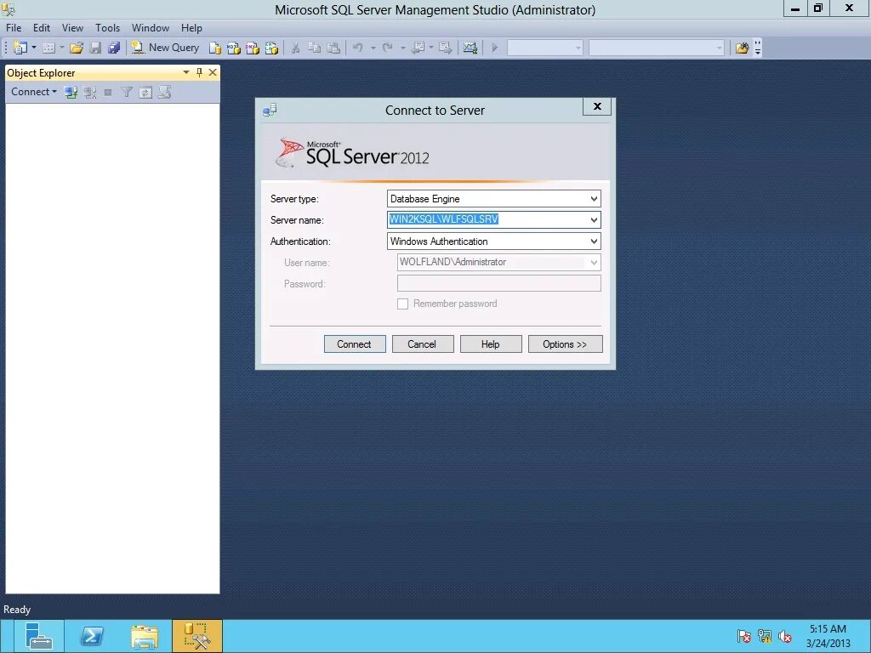Expand the Authentication dropdown list

click(x=594, y=241)
